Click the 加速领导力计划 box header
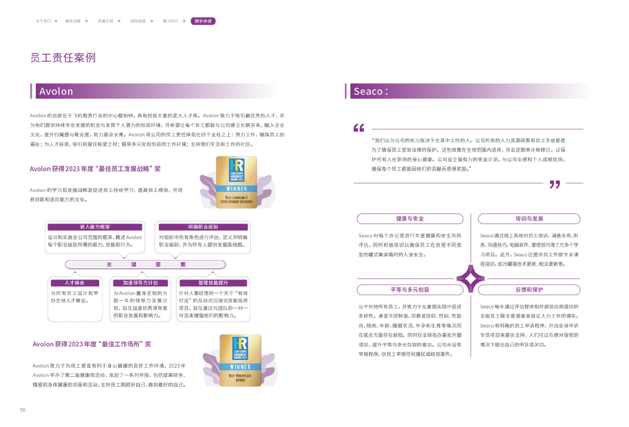This screenshot has width=629, height=427. pyautogui.click(x=140, y=283)
